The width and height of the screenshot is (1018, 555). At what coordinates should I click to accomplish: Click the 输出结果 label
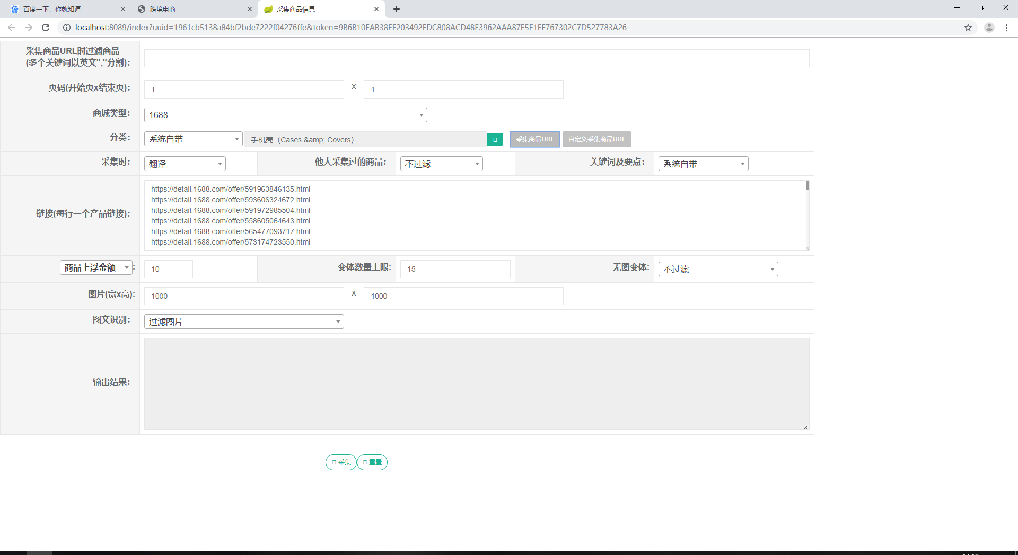point(111,382)
